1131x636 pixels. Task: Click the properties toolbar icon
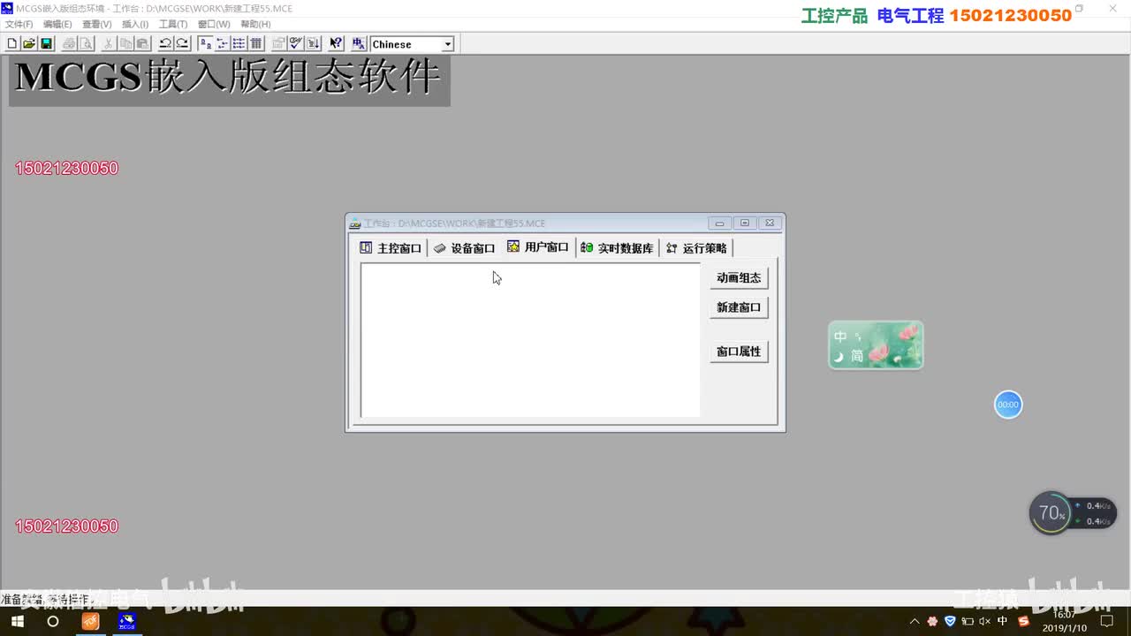(x=278, y=43)
